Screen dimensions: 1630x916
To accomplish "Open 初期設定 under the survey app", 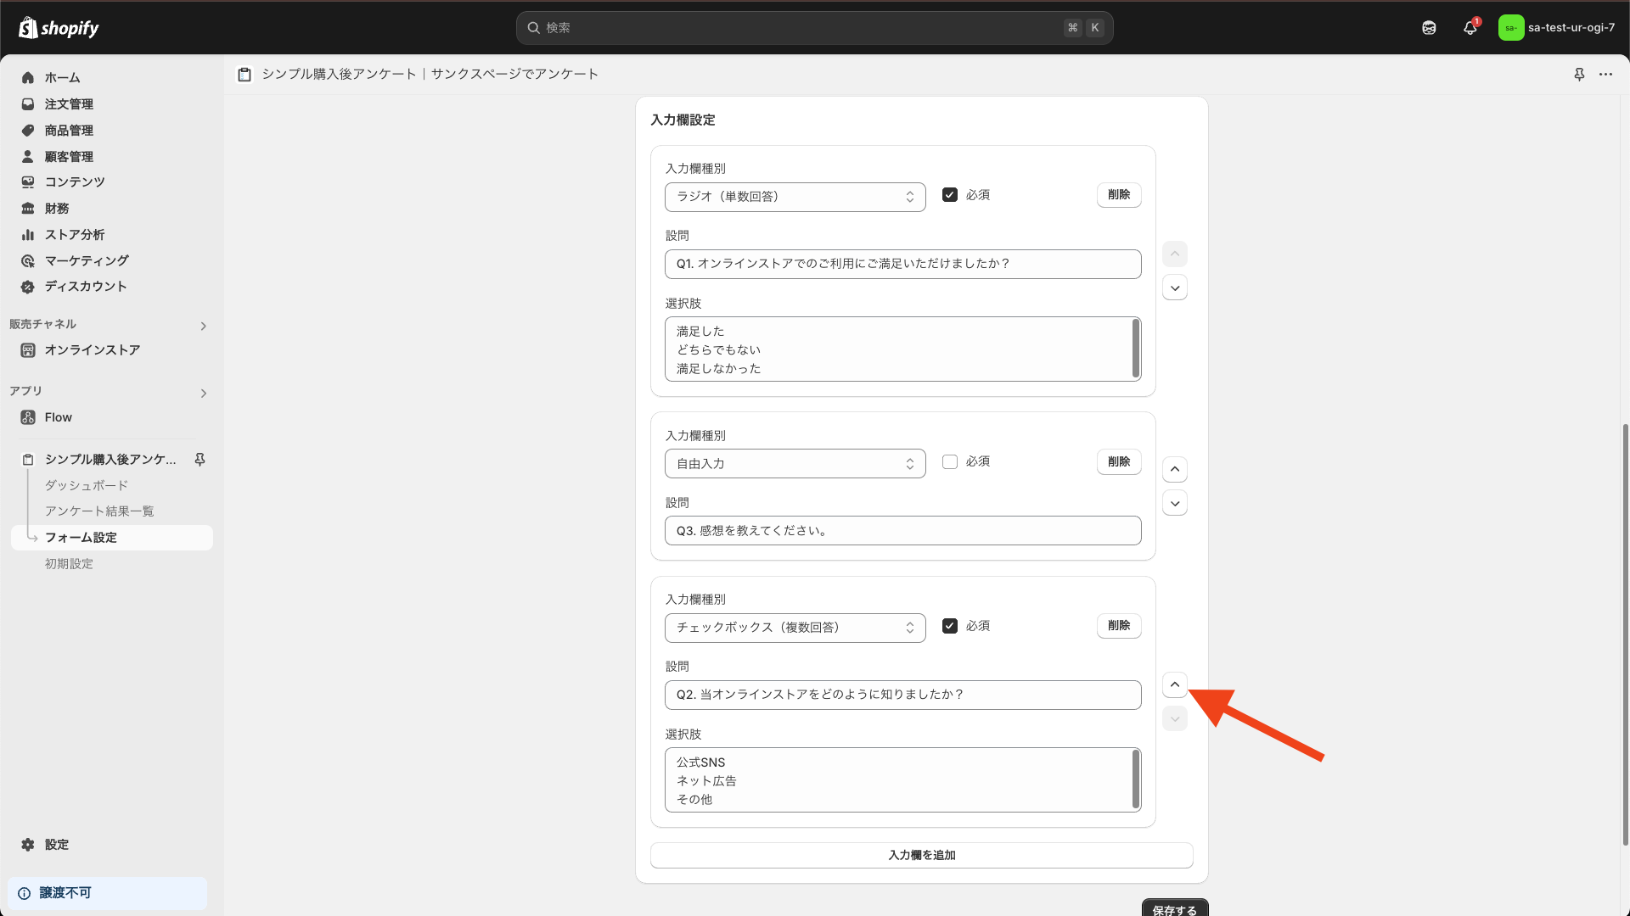I will tap(69, 563).
